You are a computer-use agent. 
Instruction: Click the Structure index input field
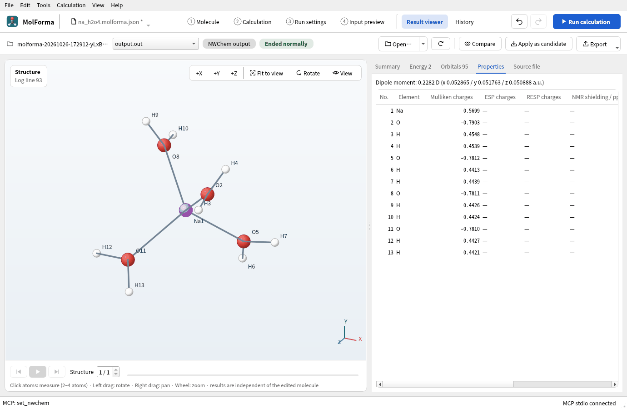tap(105, 372)
